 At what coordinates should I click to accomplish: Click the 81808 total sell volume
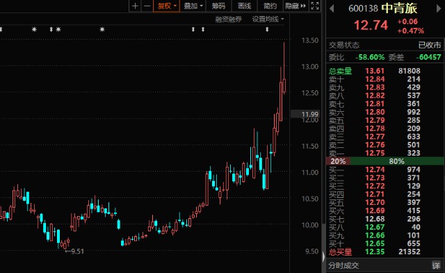coord(410,71)
